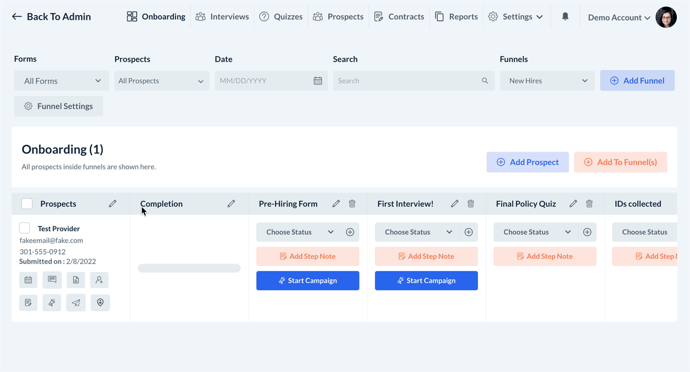This screenshot has width=690, height=372.
Task: Open the New Hires funnels dropdown
Action: tap(547, 81)
